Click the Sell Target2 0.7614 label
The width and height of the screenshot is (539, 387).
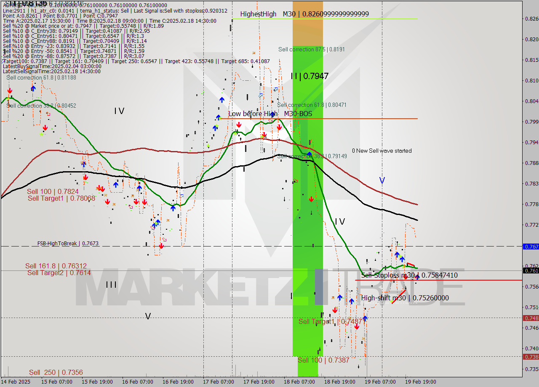pyautogui.click(x=59, y=273)
